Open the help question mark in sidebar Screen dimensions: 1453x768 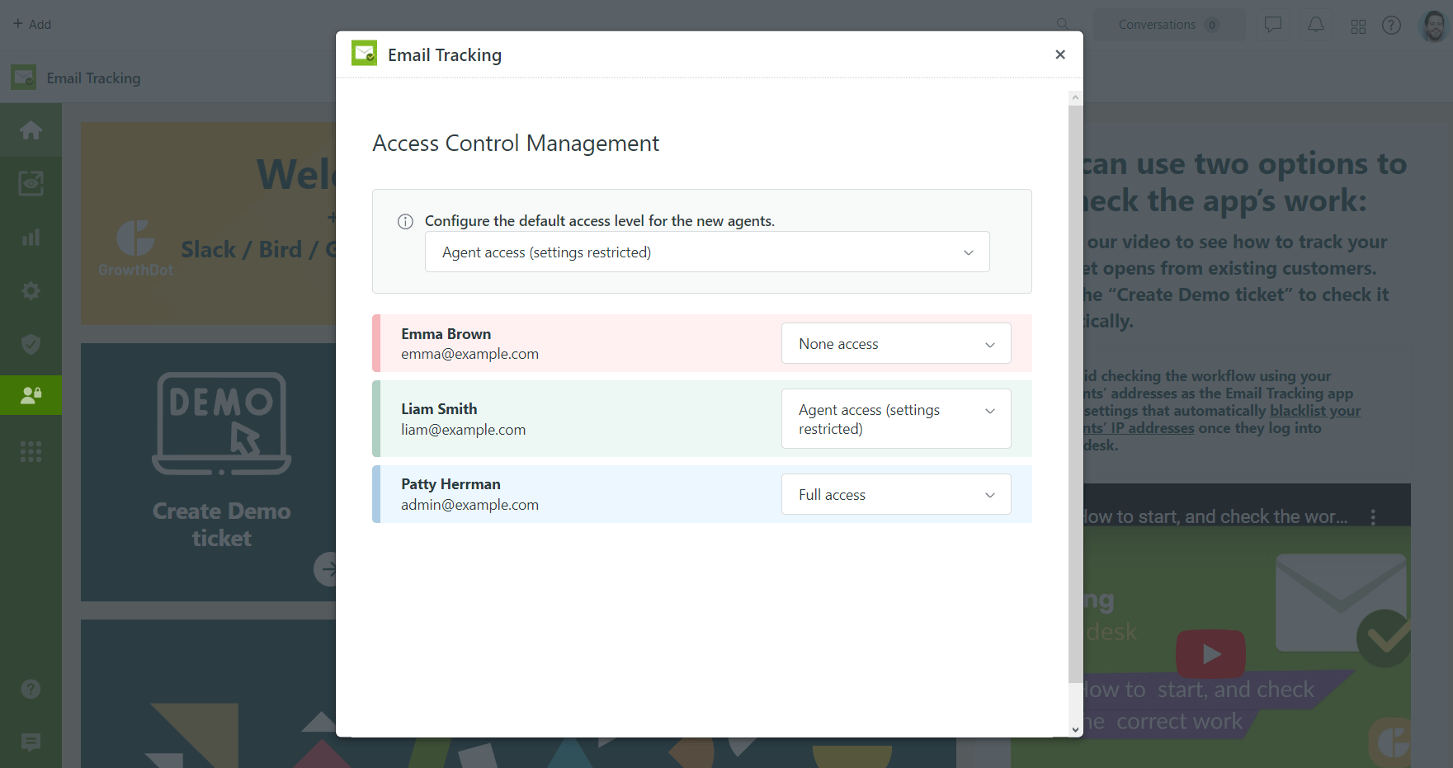(31, 689)
